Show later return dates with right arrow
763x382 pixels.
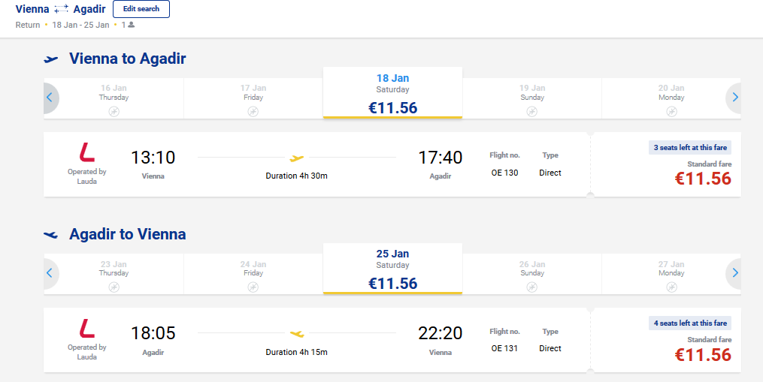point(734,273)
